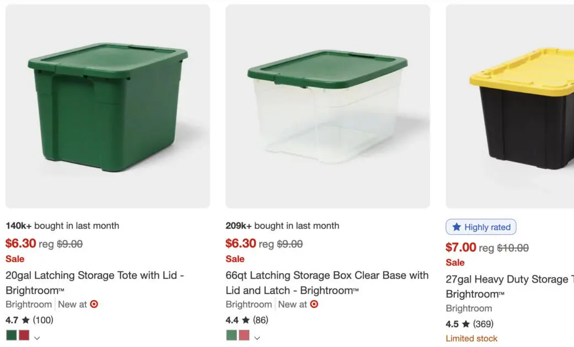Image resolution: width=574 pixels, height=347 pixels.
Task: Select the red color swatch for 20gal tote
Action: [24, 335]
